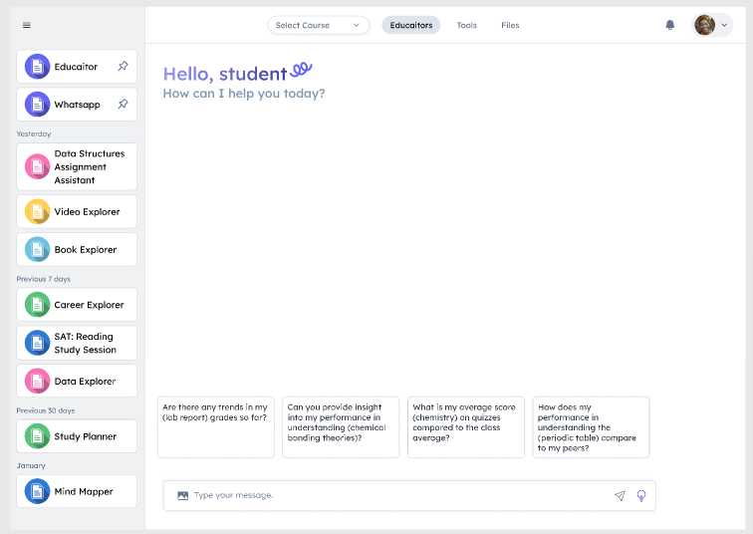Select the Educaitors tab
The height and width of the screenshot is (534, 753).
tap(411, 25)
